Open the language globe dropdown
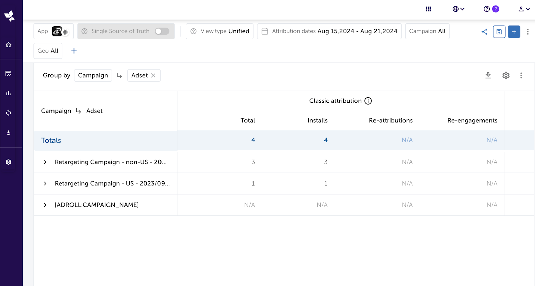Image resolution: width=535 pixels, height=286 pixels. (458, 9)
